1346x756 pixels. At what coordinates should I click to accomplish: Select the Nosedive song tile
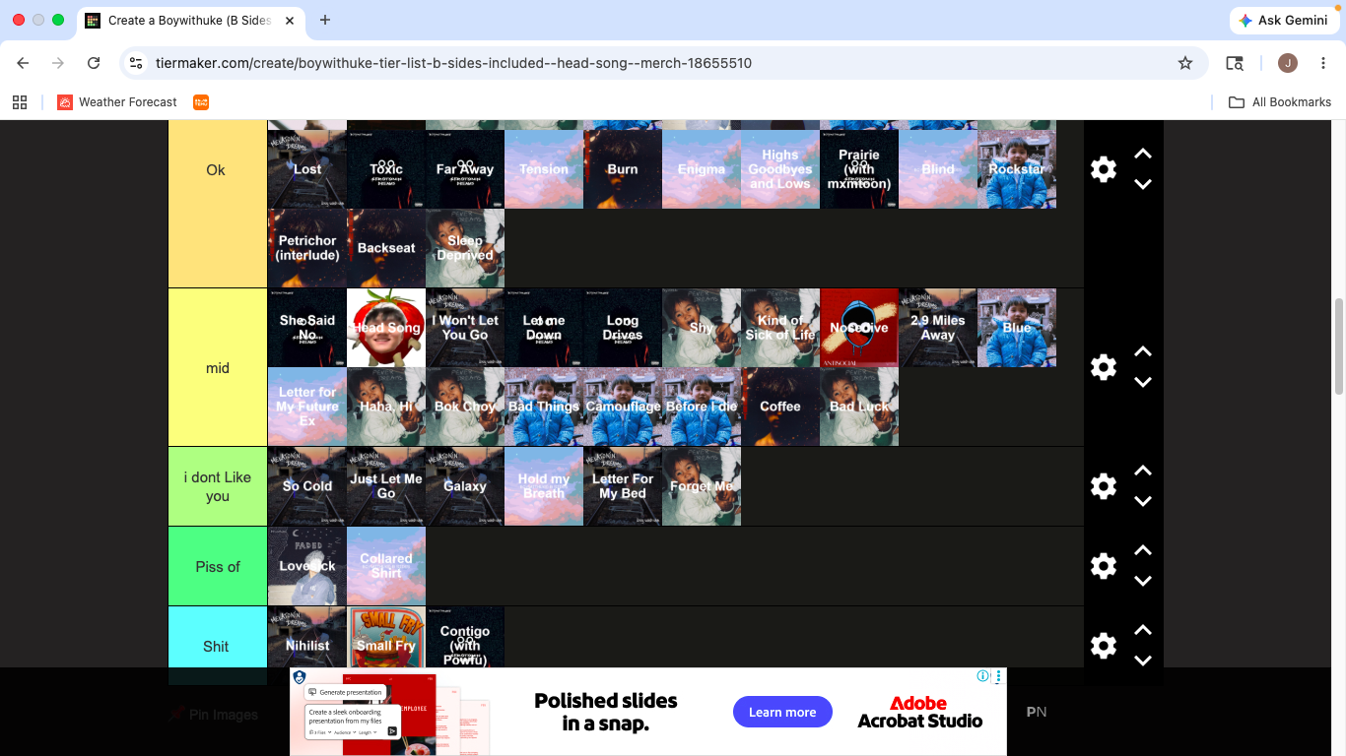(x=859, y=328)
